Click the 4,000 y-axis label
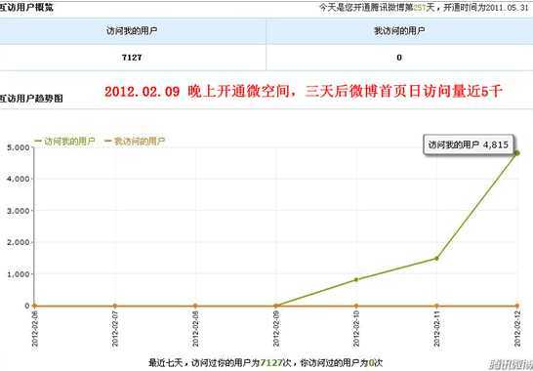The width and height of the screenshot is (533, 371). pos(19,179)
